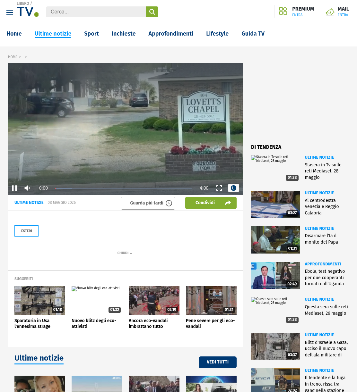Click Al centrodestra Venezia e Reggio Calabria

click(322, 207)
